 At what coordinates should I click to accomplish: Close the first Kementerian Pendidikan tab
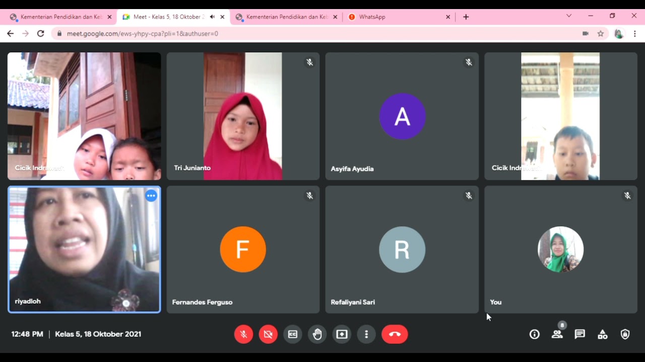click(x=109, y=17)
